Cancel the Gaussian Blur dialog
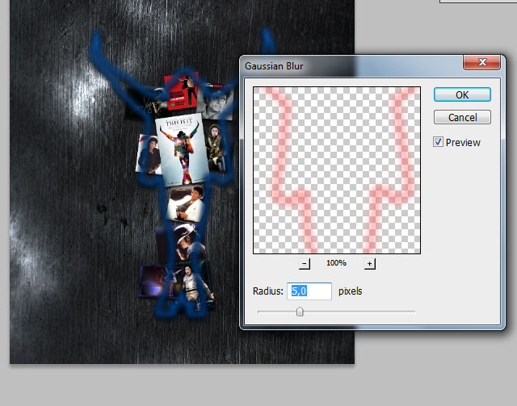This screenshot has height=406, width=517. click(462, 117)
